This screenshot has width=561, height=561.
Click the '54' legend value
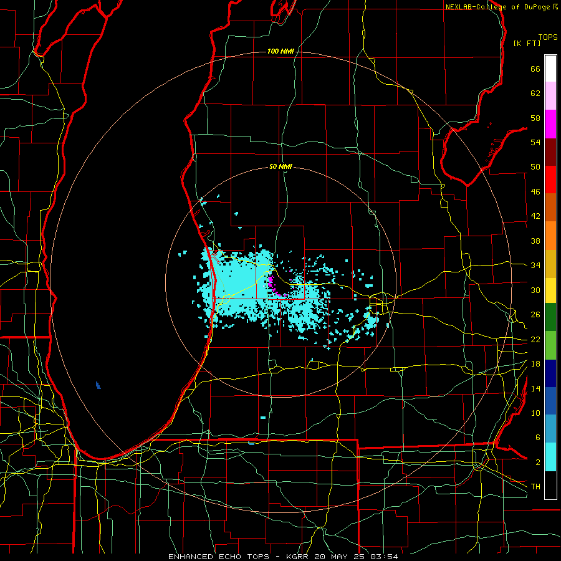tap(535, 142)
